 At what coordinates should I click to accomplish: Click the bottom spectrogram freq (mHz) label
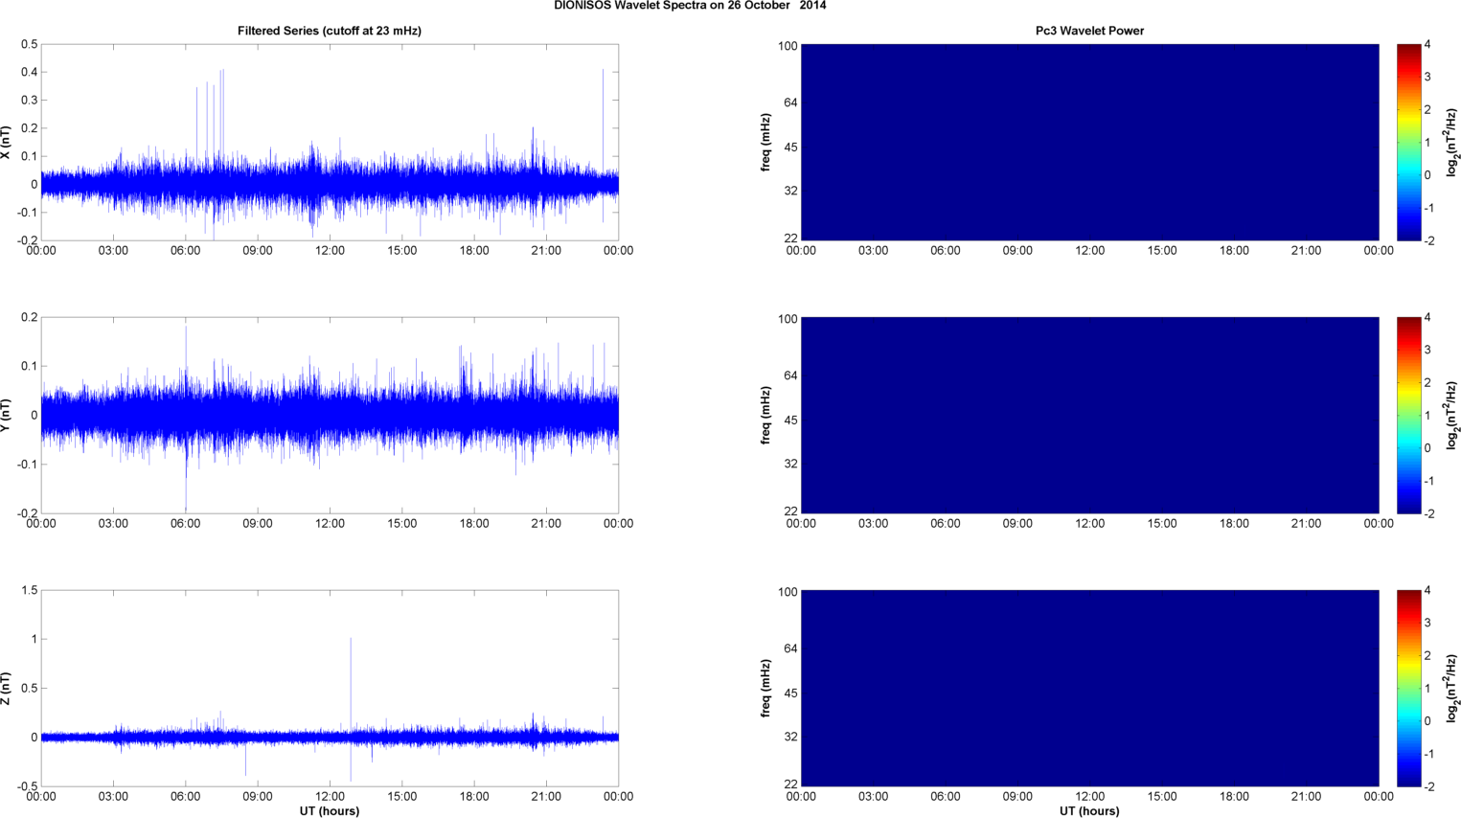(x=766, y=689)
